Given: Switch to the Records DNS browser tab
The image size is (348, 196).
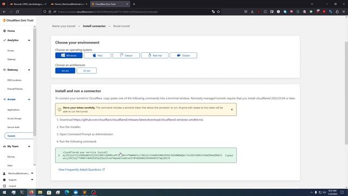Looking at the screenshot, I should (28, 4).
